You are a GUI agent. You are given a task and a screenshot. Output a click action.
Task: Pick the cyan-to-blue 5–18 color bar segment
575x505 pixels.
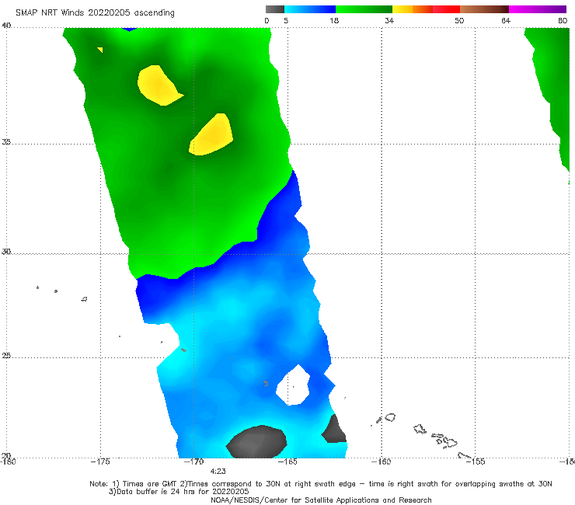310,9
